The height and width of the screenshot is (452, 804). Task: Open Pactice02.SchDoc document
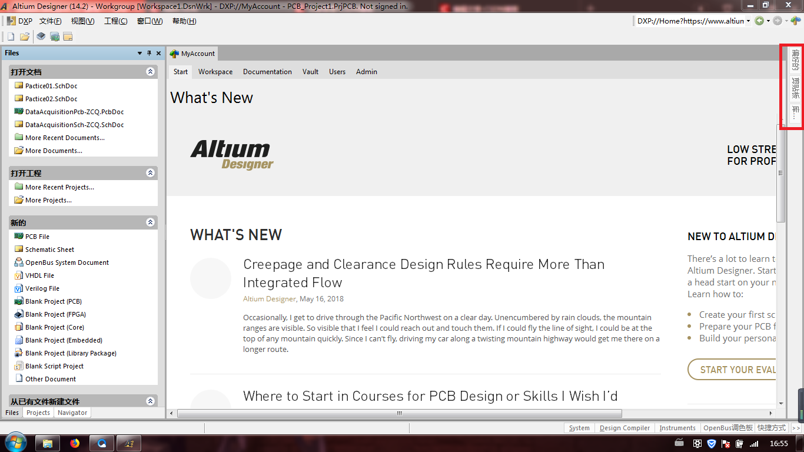tap(51, 99)
